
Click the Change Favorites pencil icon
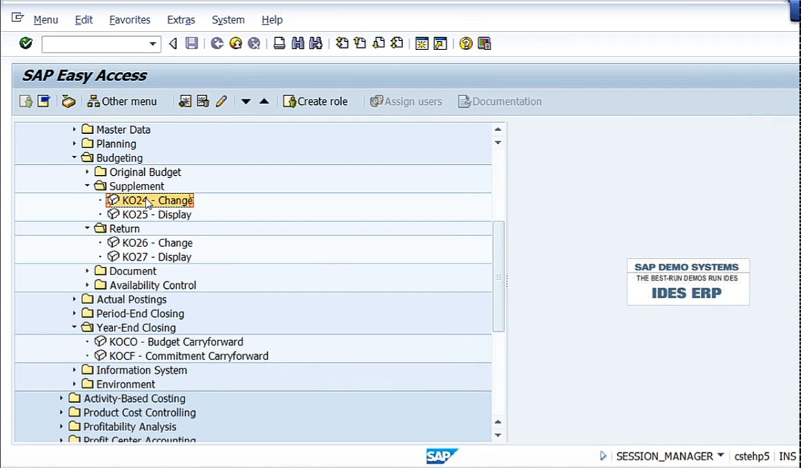pyautogui.click(x=221, y=101)
